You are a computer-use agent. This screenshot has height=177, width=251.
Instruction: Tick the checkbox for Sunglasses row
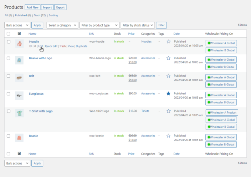(9, 94)
